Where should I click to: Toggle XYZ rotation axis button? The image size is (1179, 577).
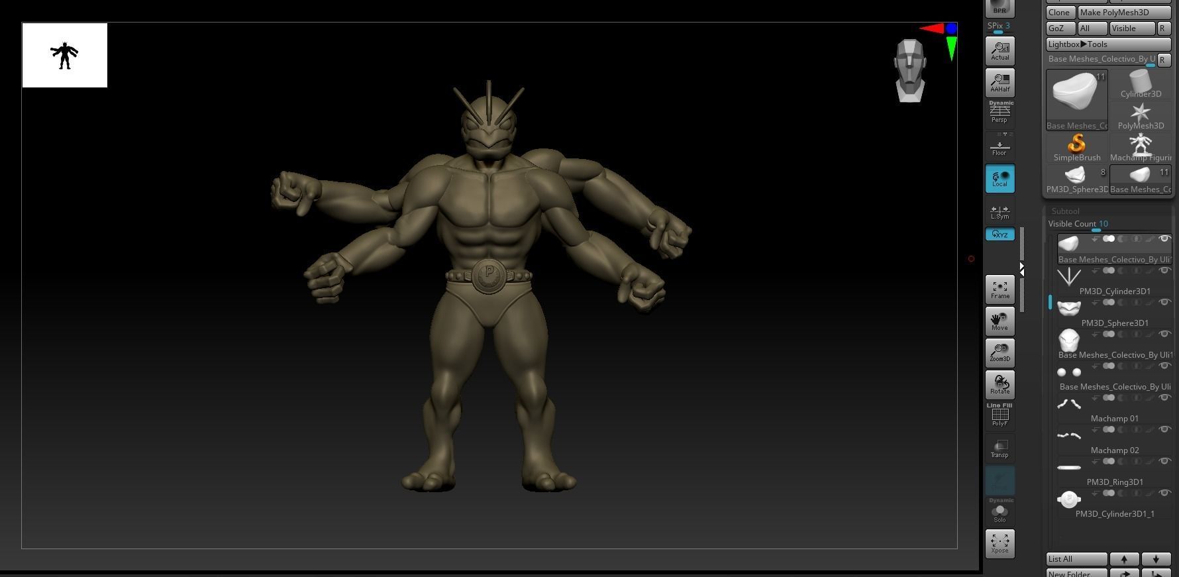pos(1000,235)
